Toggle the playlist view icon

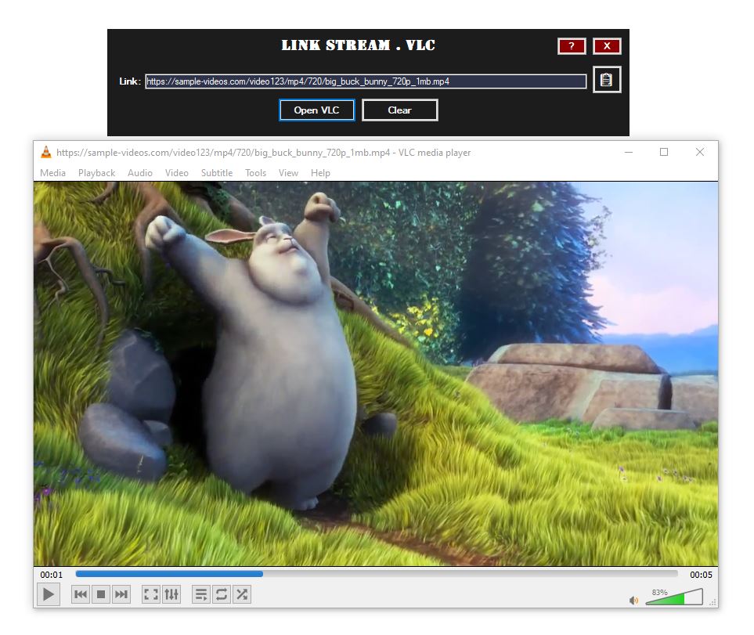point(201,594)
